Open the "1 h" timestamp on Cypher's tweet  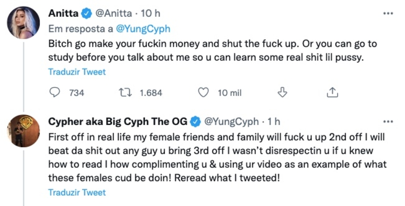274,121
